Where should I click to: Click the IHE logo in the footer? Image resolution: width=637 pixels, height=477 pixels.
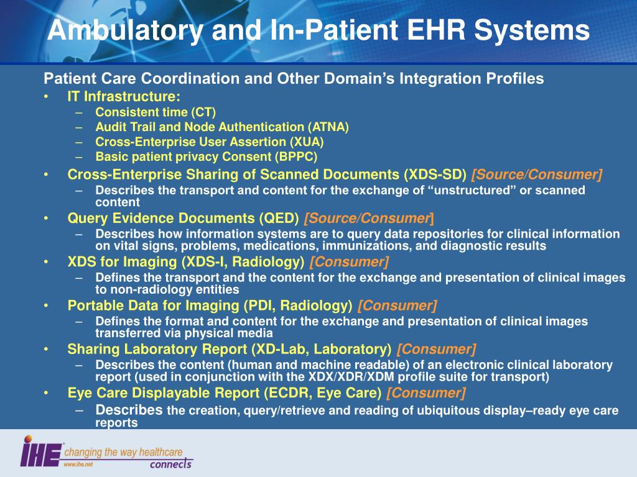tap(41, 452)
